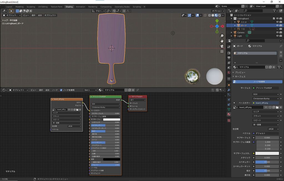Image resolution: width=284 pixels, height=181 pixels.
Task: Open the sRGB color space dropdown in image node
Action: [74, 126]
